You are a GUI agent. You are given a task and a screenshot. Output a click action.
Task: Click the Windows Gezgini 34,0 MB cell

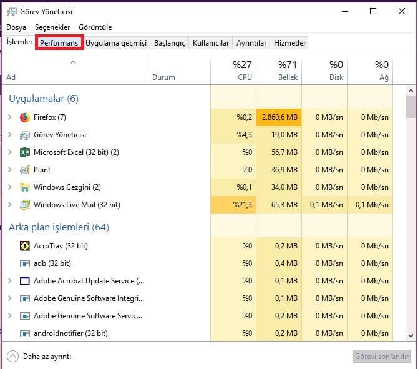(279, 187)
